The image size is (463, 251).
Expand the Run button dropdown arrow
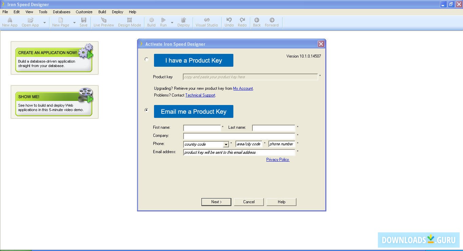click(172, 23)
